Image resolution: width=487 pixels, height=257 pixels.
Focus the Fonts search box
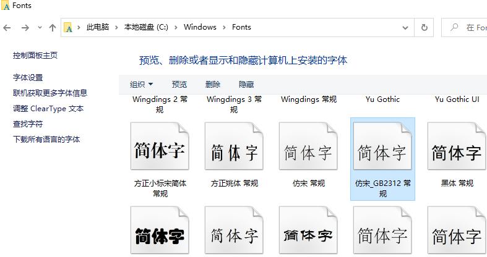pos(464,28)
